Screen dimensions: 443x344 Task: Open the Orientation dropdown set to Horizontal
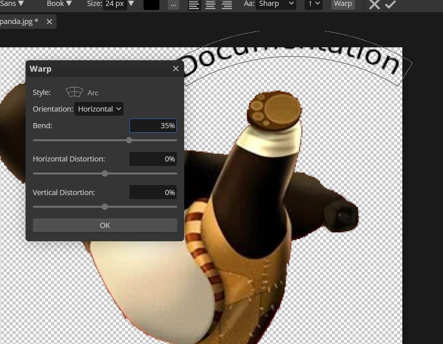(x=99, y=109)
